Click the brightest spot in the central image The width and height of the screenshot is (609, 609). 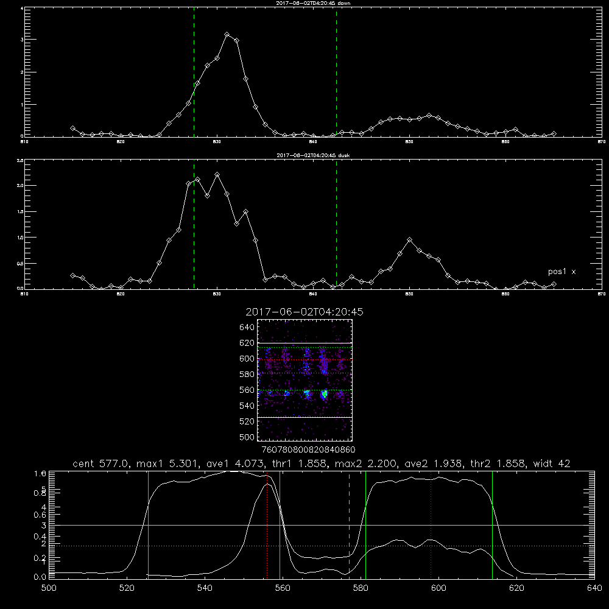[x=324, y=394]
